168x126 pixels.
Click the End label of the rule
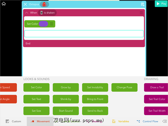click(28, 43)
